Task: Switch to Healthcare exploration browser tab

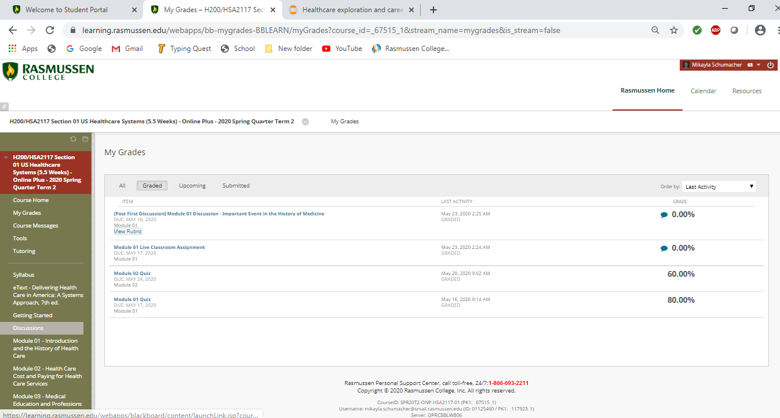Action: 350,10
